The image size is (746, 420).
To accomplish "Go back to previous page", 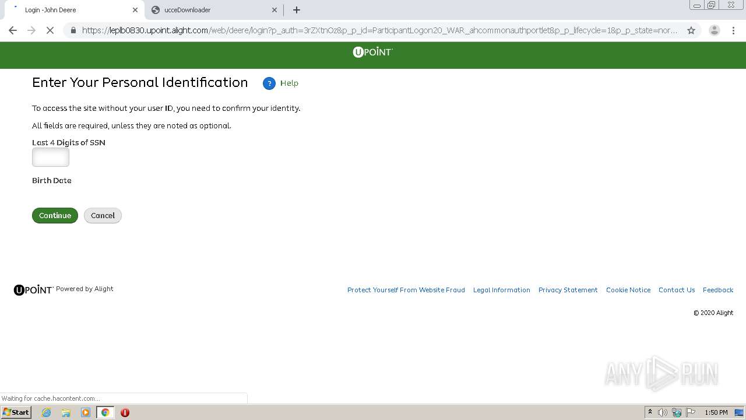I will tap(13, 30).
